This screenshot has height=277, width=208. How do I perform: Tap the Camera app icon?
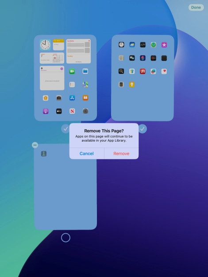tap(59, 98)
